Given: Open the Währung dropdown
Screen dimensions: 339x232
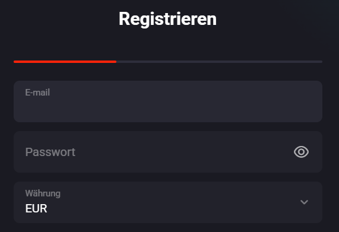Looking at the screenshot, I should (168, 202).
